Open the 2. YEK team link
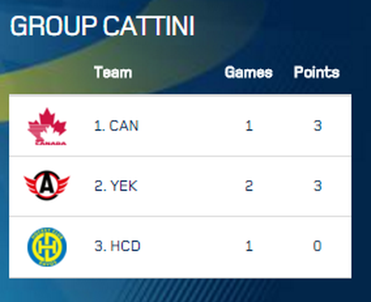The height and width of the screenshot is (302, 371). coord(116,186)
